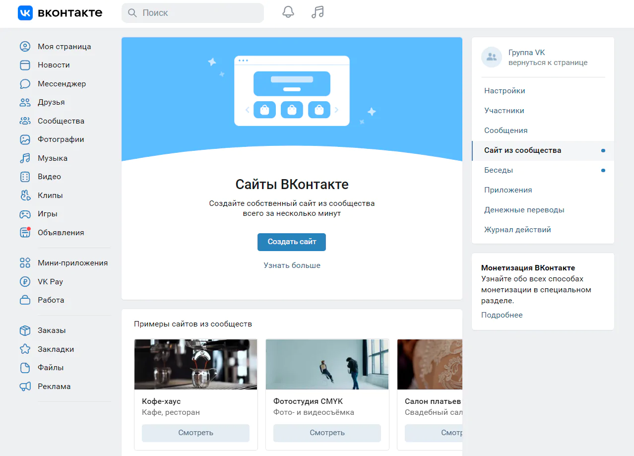Viewport: 634px width, 456px height.
Task: Open the music player note icon
Action: pos(317,12)
